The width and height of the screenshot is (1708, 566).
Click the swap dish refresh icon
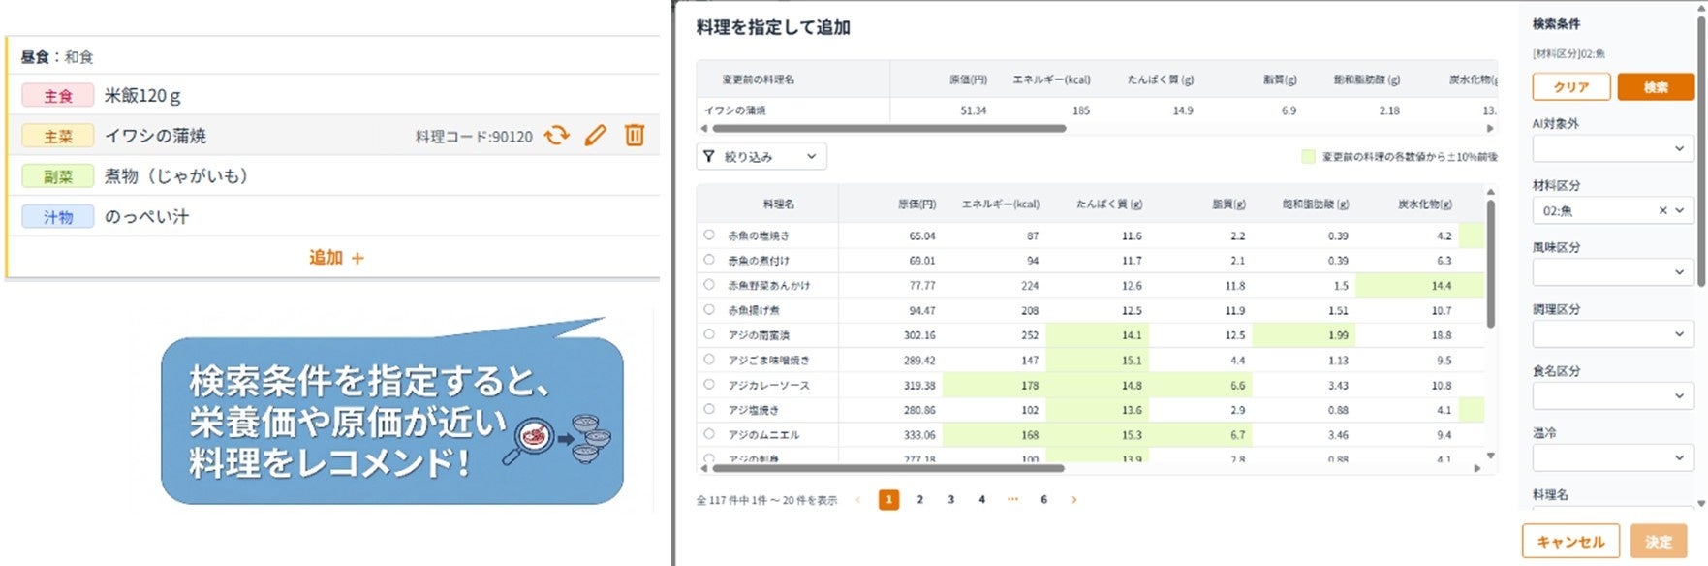click(556, 136)
